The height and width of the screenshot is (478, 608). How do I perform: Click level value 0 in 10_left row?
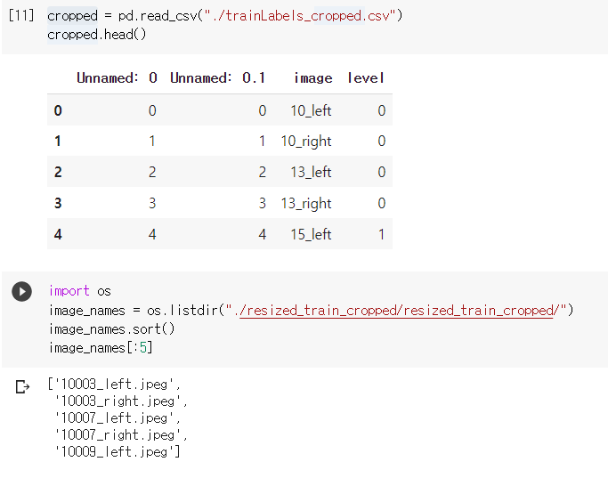pyautogui.click(x=382, y=111)
